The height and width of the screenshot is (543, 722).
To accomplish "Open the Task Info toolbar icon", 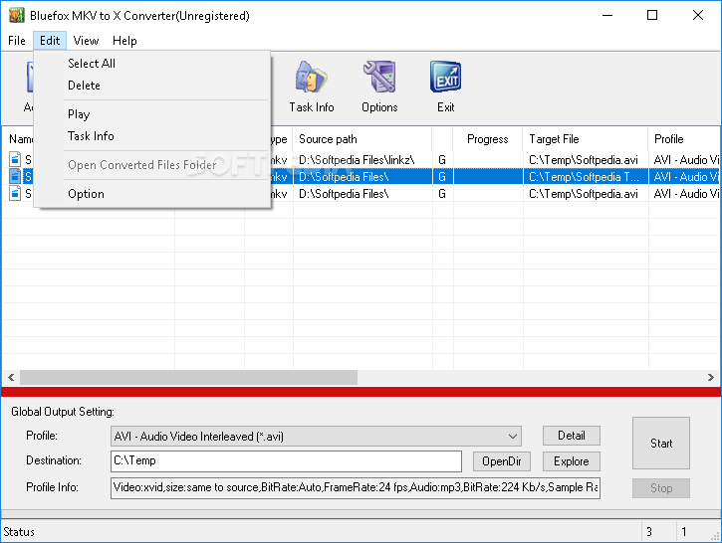I will coord(312,87).
